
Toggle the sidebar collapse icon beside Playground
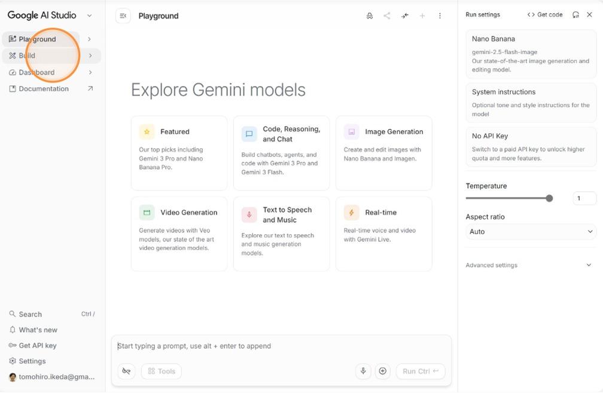123,16
